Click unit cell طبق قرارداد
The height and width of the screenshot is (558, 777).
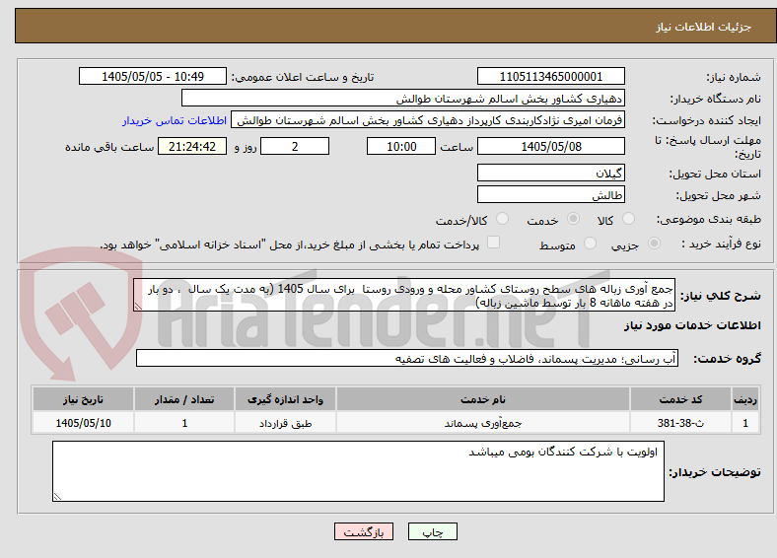click(x=285, y=423)
